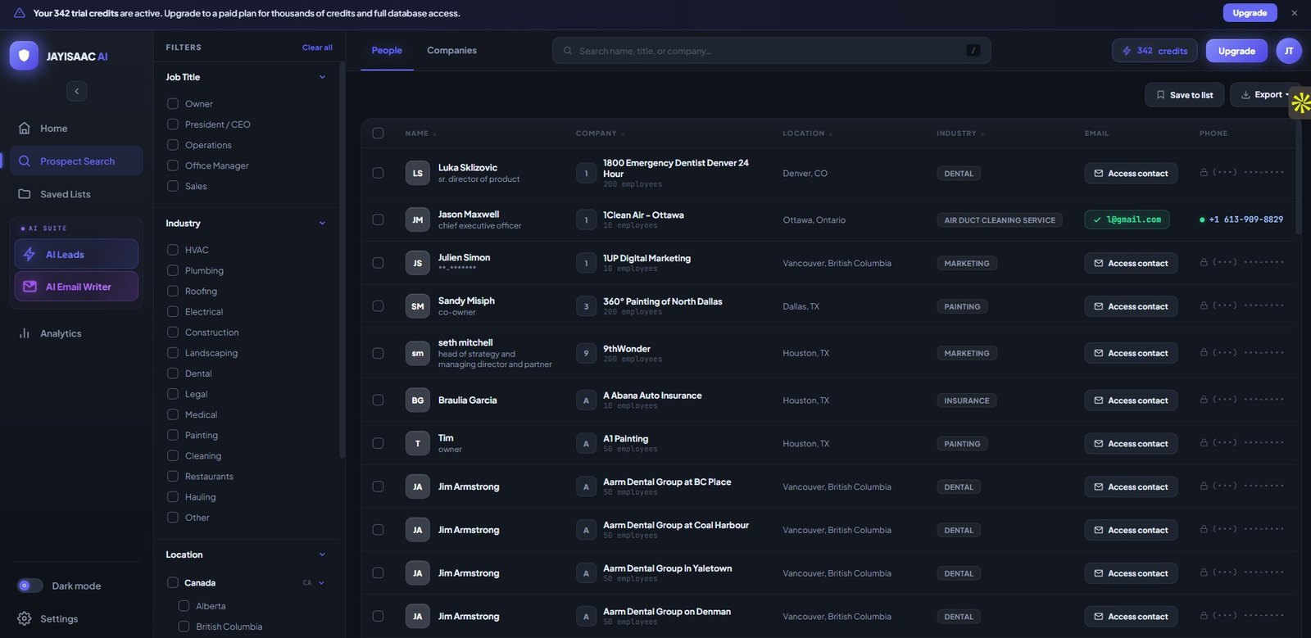The image size is (1311, 638).
Task: Access contact for seth mitchell
Action: point(1131,354)
